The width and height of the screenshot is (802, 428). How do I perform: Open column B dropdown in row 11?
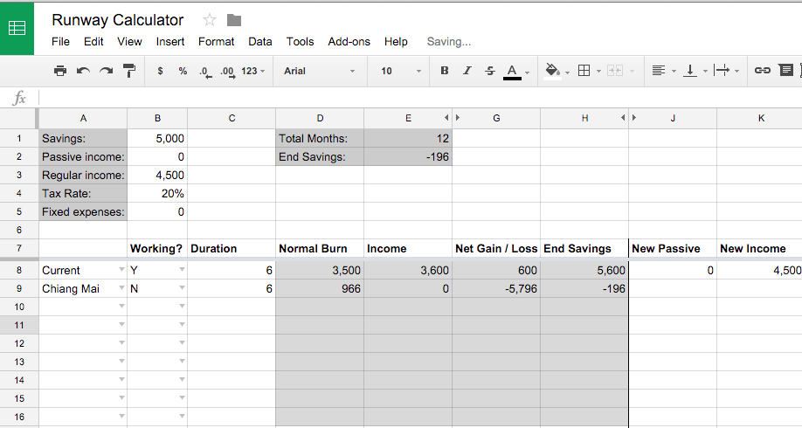(x=182, y=325)
